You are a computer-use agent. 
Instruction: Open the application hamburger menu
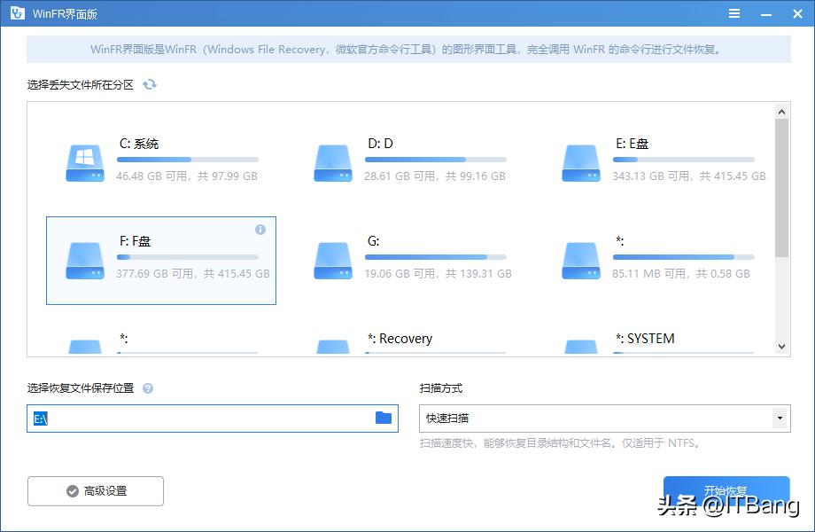click(733, 13)
